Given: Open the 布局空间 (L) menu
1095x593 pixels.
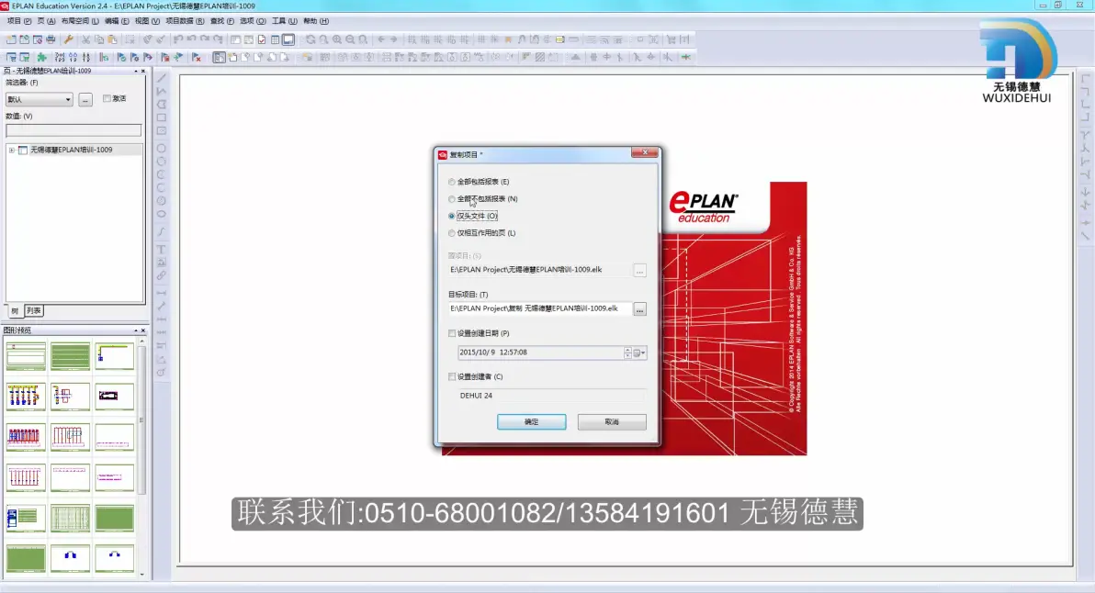Looking at the screenshot, I should click(x=80, y=21).
